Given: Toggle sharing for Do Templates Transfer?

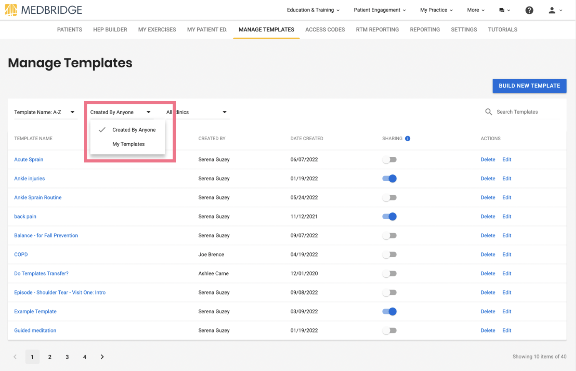Looking at the screenshot, I should [389, 274].
